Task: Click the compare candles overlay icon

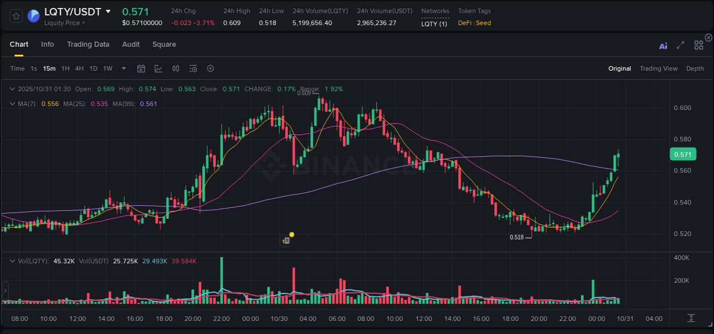Action: point(175,68)
